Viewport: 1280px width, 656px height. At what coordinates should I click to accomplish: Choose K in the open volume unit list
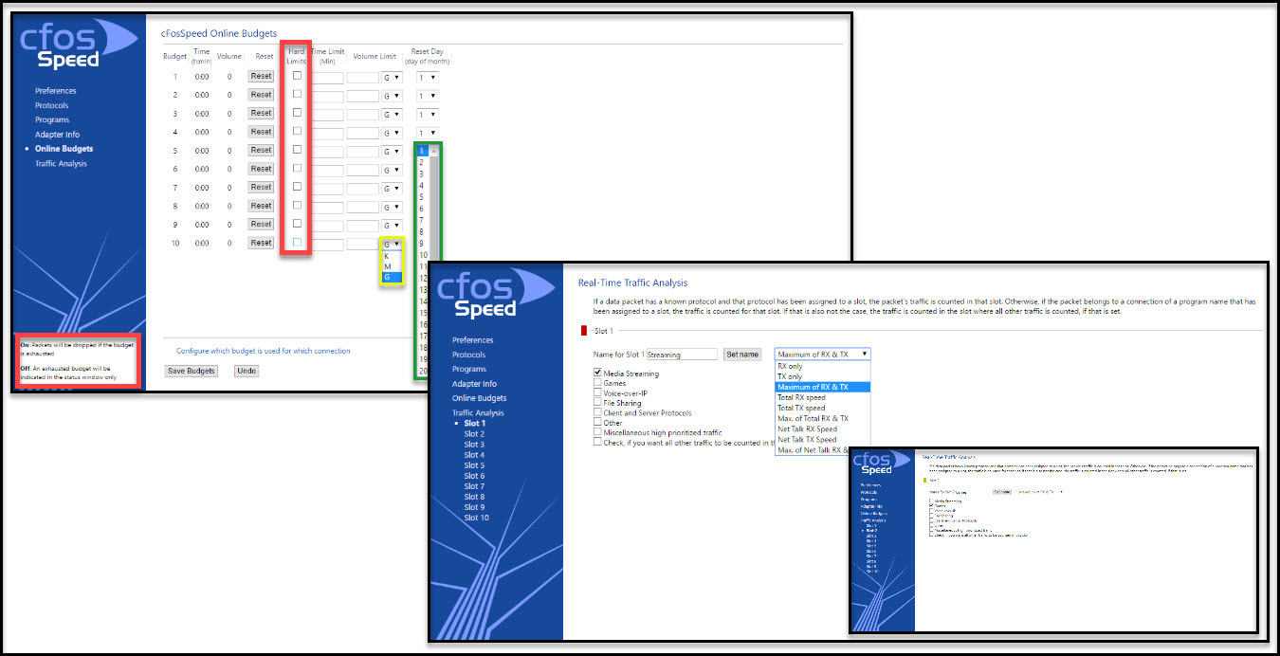(x=392, y=256)
